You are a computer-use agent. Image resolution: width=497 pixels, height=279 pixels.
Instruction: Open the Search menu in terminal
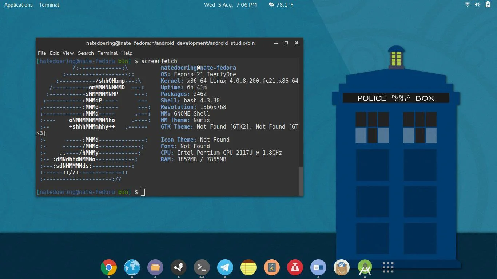pyautogui.click(x=86, y=53)
